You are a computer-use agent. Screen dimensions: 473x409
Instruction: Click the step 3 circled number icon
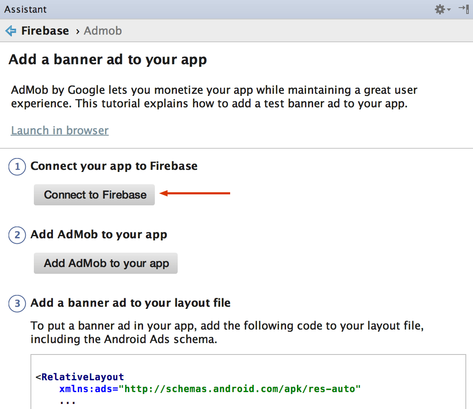[x=17, y=303]
